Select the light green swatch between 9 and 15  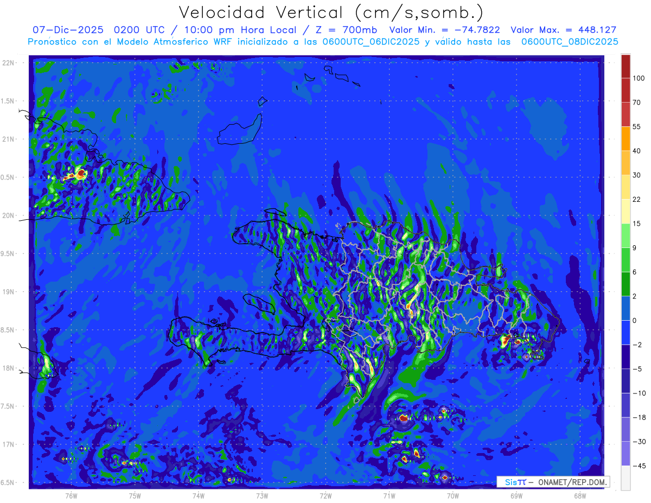click(626, 235)
